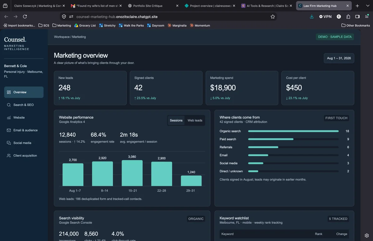Bookmark this page with the star icon

tap(273, 17)
